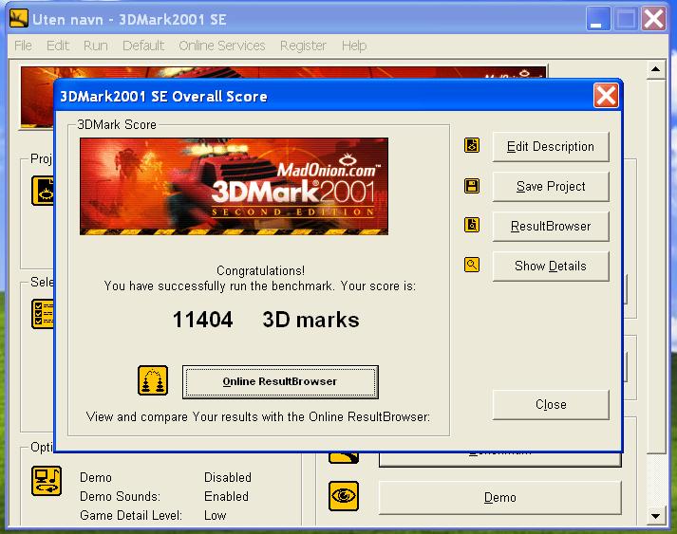The image size is (677, 534).
Task: Close the Overall Score dialog with X
Action: pyautogui.click(x=606, y=96)
